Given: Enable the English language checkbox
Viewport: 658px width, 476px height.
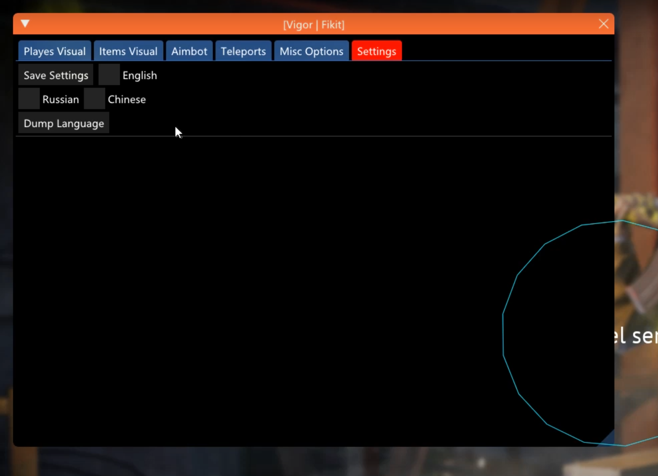Looking at the screenshot, I should [x=109, y=75].
